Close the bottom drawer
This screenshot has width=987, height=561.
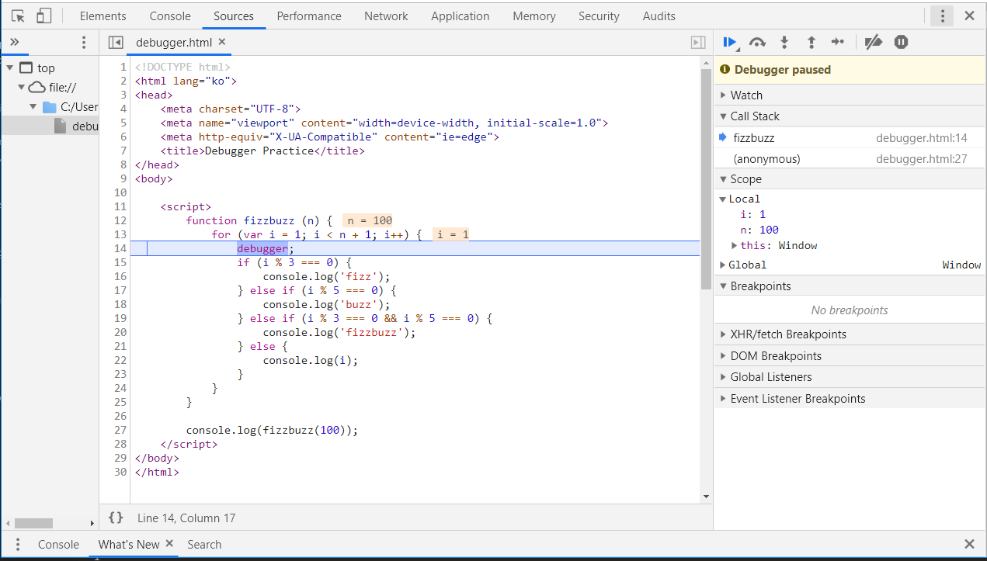click(x=969, y=545)
